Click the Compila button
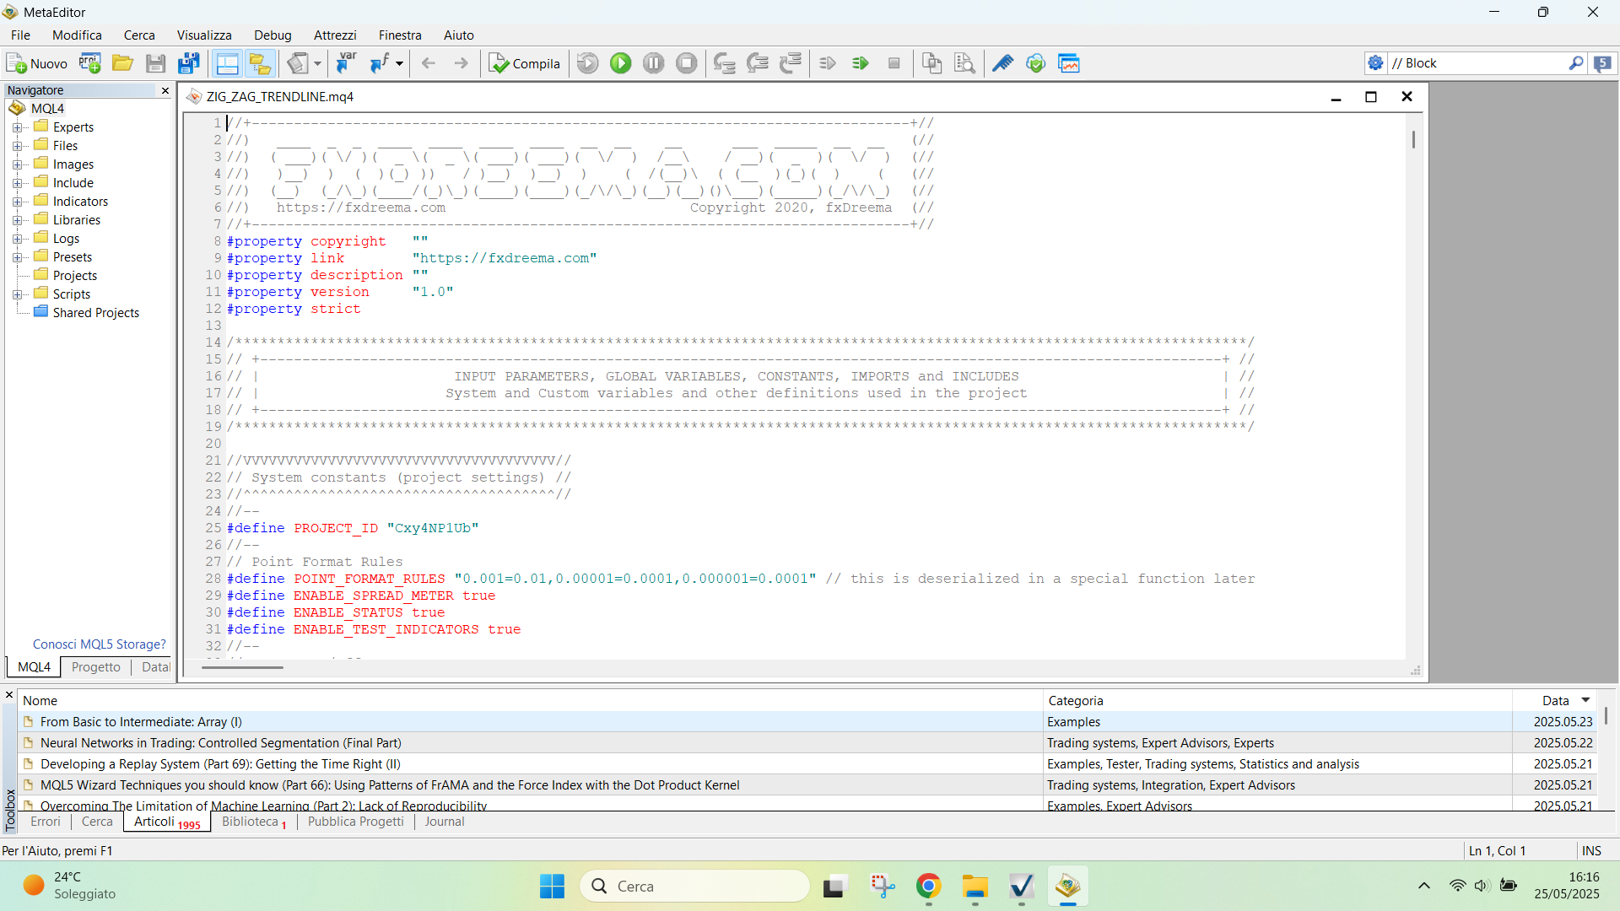 click(525, 63)
